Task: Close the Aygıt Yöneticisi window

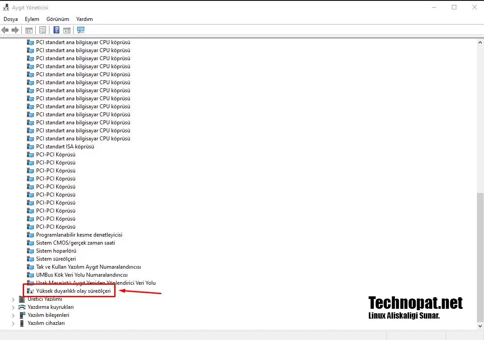Action: (x=475, y=8)
